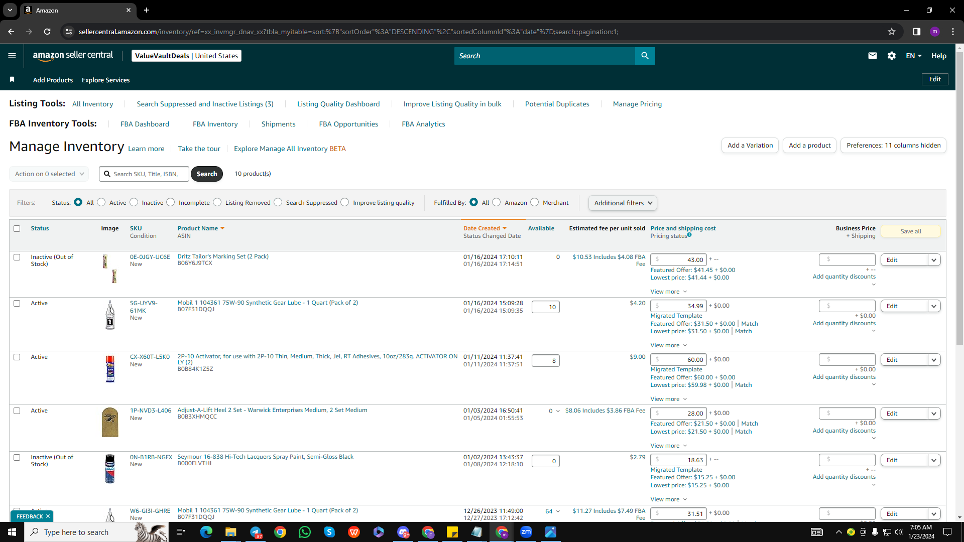Click the Amazon Seller Central logo
This screenshot has width=964, height=542.
coord(73,56)
